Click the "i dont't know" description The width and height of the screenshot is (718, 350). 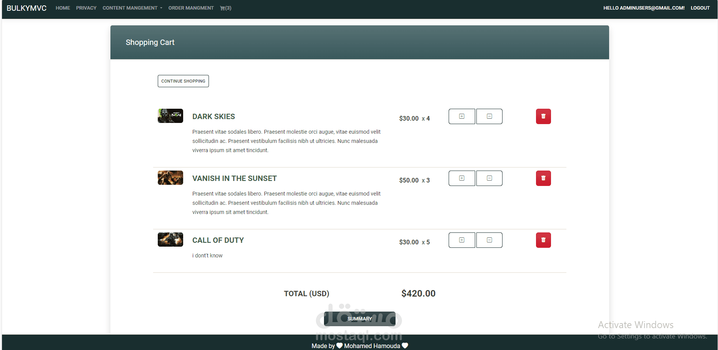tap(207, 255)
